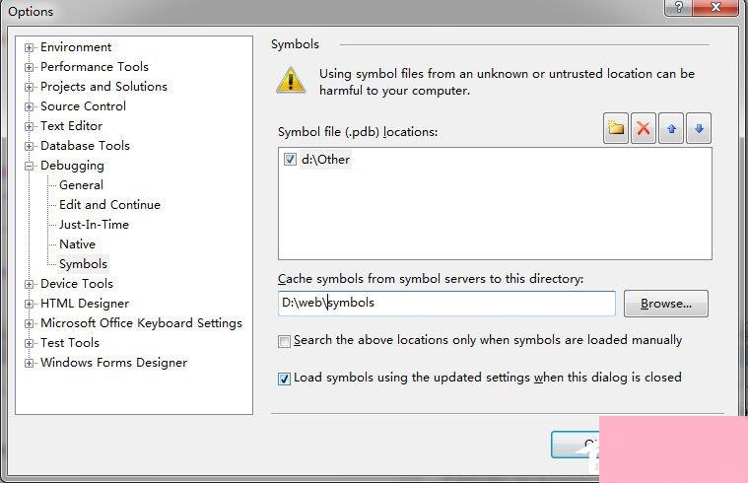Screen dimensions: 748x483
Task: Click the yellow warning icon
Action: coord(291,80)
